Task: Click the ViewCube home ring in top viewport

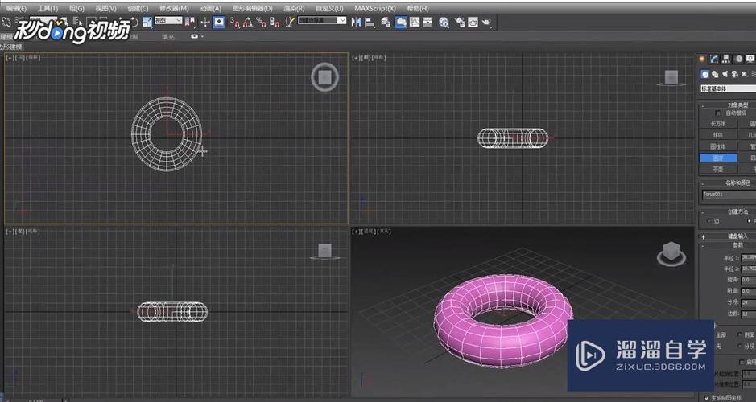Action: pyautogui.click(x=324, y=77)
